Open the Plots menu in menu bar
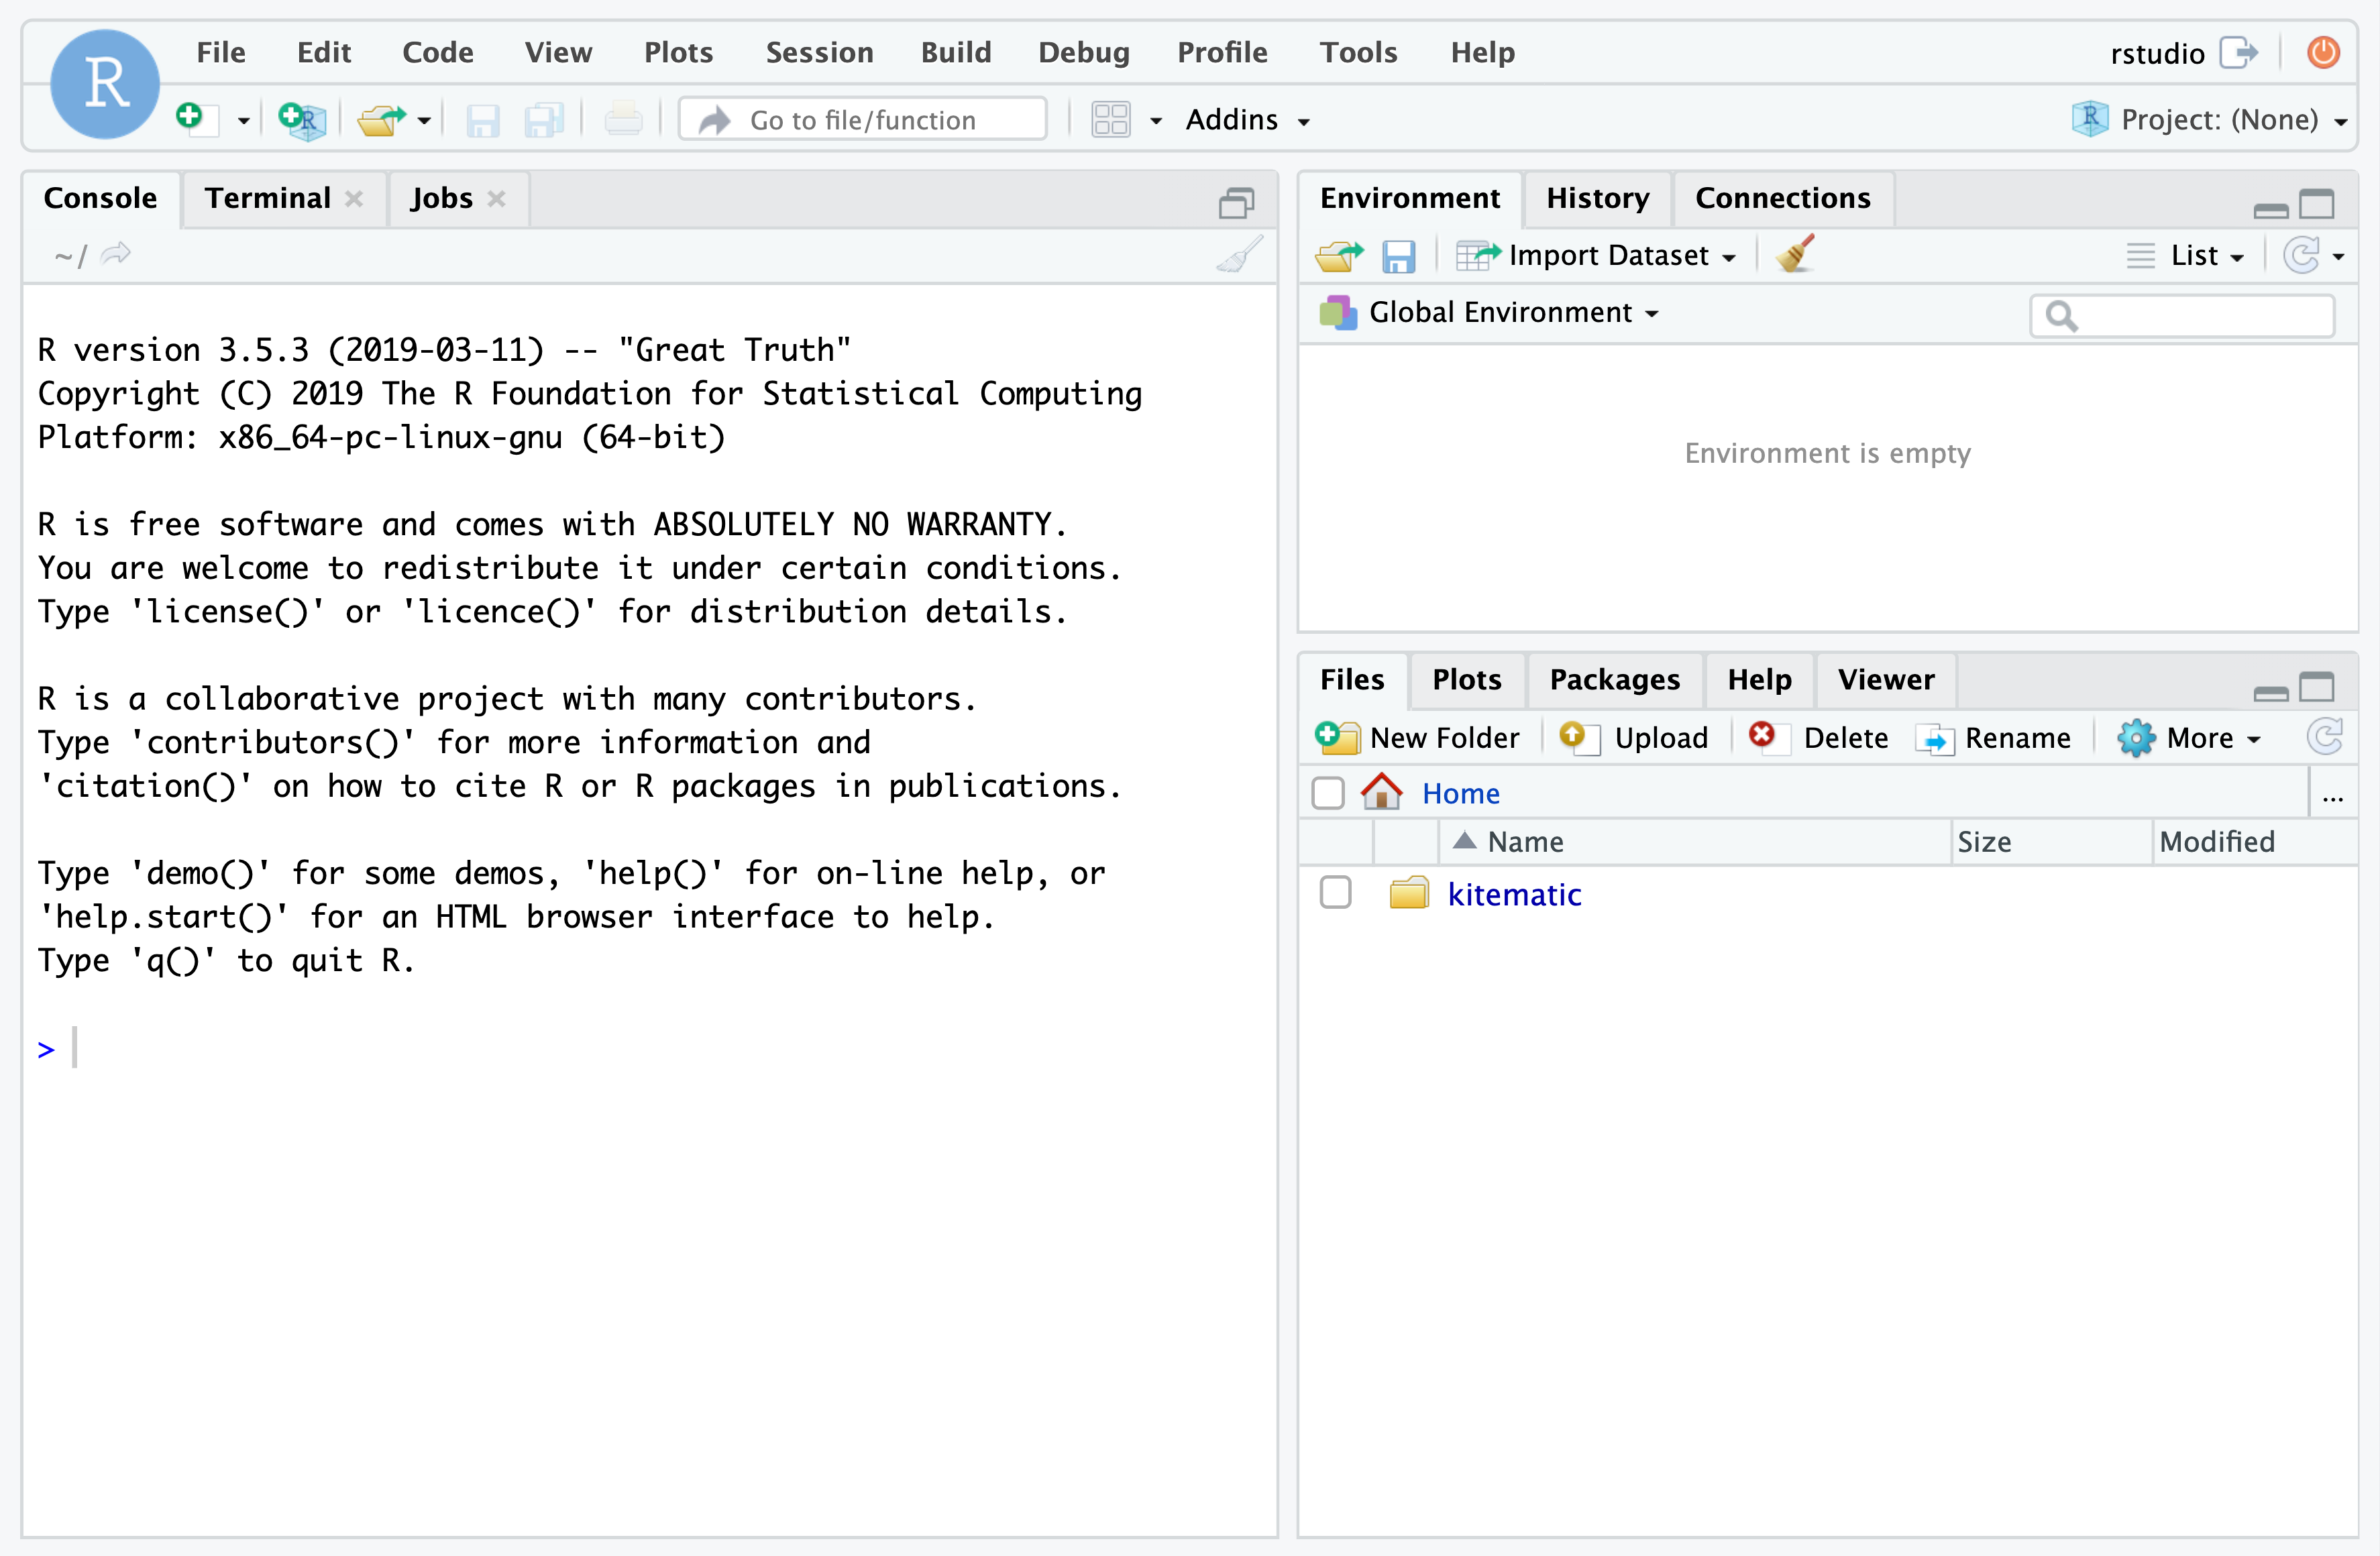Screen dimensions: 2380x1556 (x=678, y=52)
